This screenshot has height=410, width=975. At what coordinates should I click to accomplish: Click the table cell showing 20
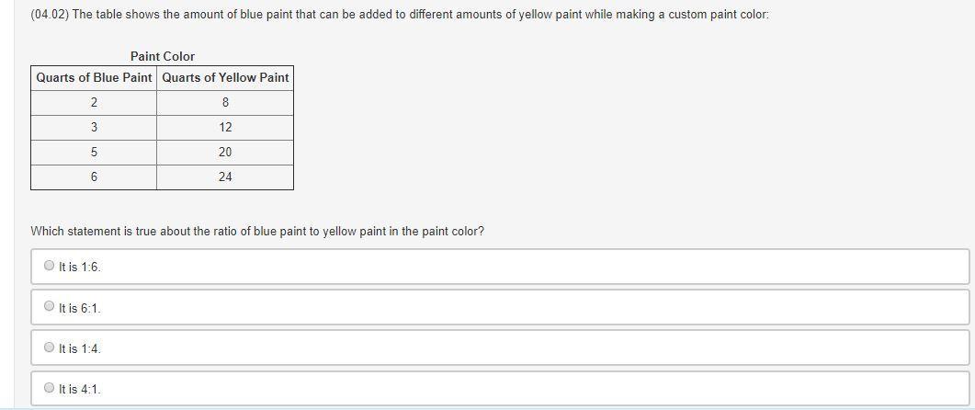225,153
